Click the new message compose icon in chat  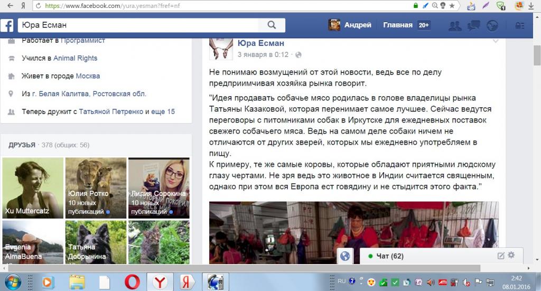click(x=501, y=256)
